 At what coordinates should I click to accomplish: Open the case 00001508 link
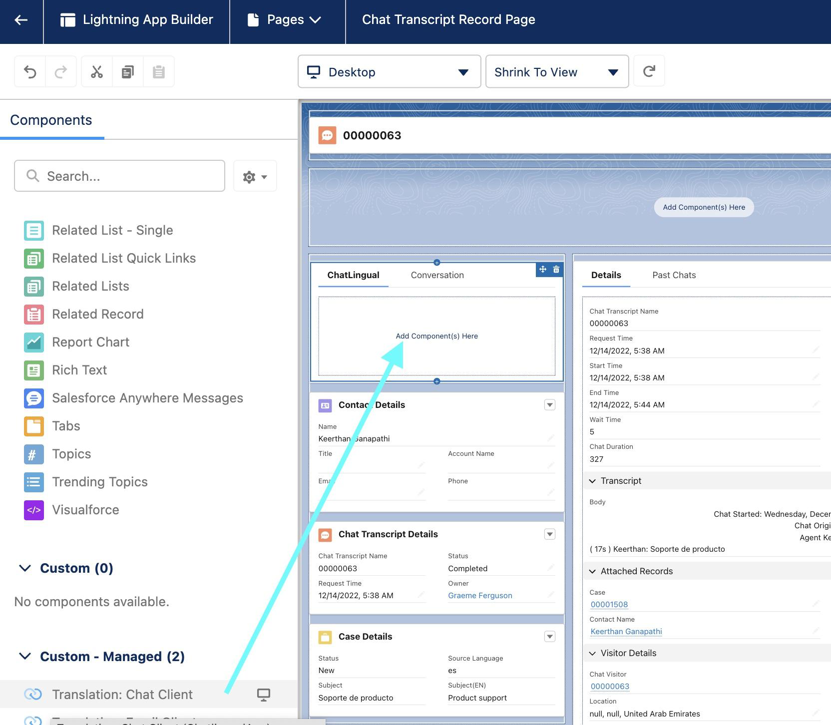[609, 605]
